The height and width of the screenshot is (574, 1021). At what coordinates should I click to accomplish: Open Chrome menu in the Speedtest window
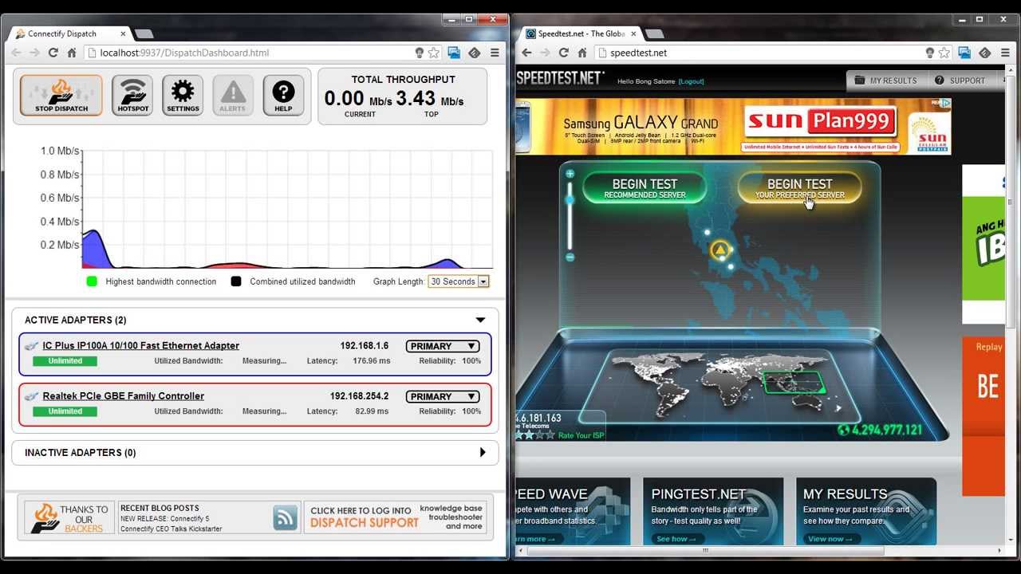click(x=1005, y=53)
